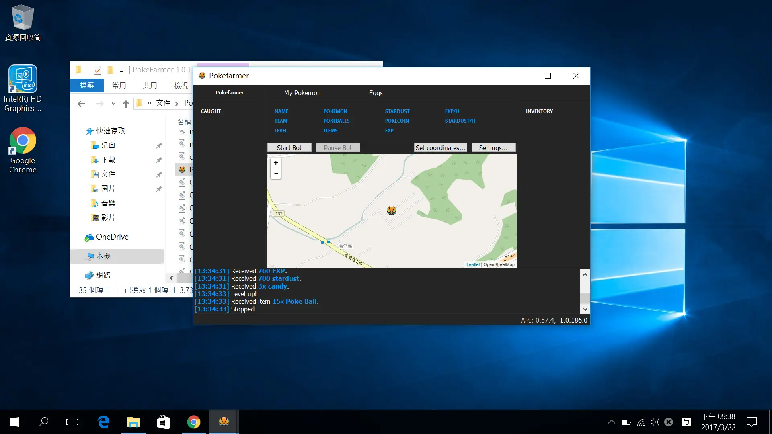Image resolution: width=772 pixels, height=434 pixels.
Task: Select the Pokefarmer tab
Action: 230,92
